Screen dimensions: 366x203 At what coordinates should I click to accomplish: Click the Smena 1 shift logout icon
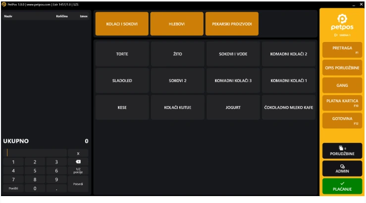(x=336, y=35)
